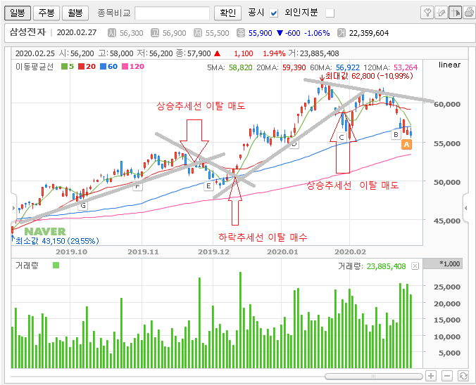
Task: Click the green 5-day moving average swatch
Action: coord(64,66)
